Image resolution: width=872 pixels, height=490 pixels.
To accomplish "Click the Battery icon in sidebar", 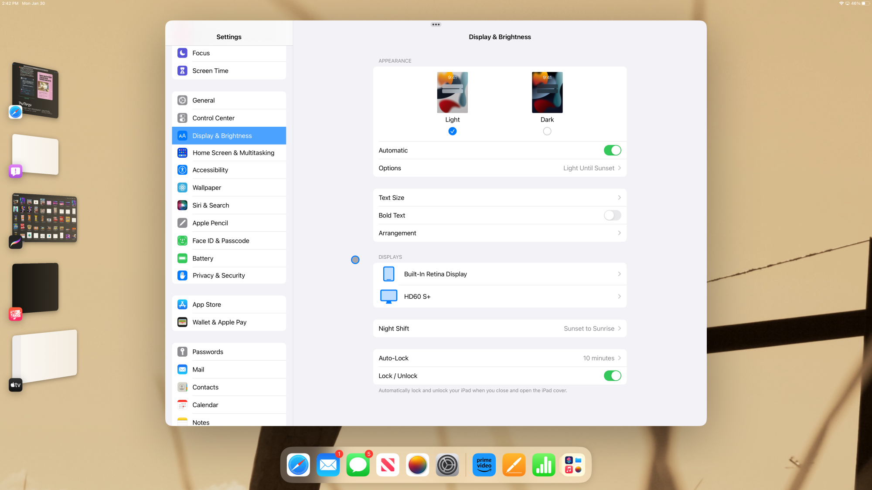I will coord(182,258).
